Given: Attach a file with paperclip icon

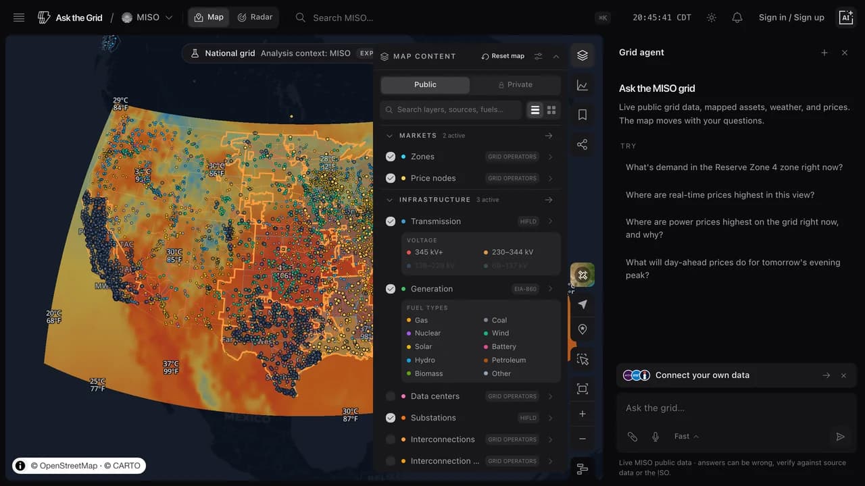Looking at the screenshot, I should click(x=633, y=437).
